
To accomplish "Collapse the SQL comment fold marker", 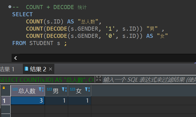I will click(x=10, y=7).
